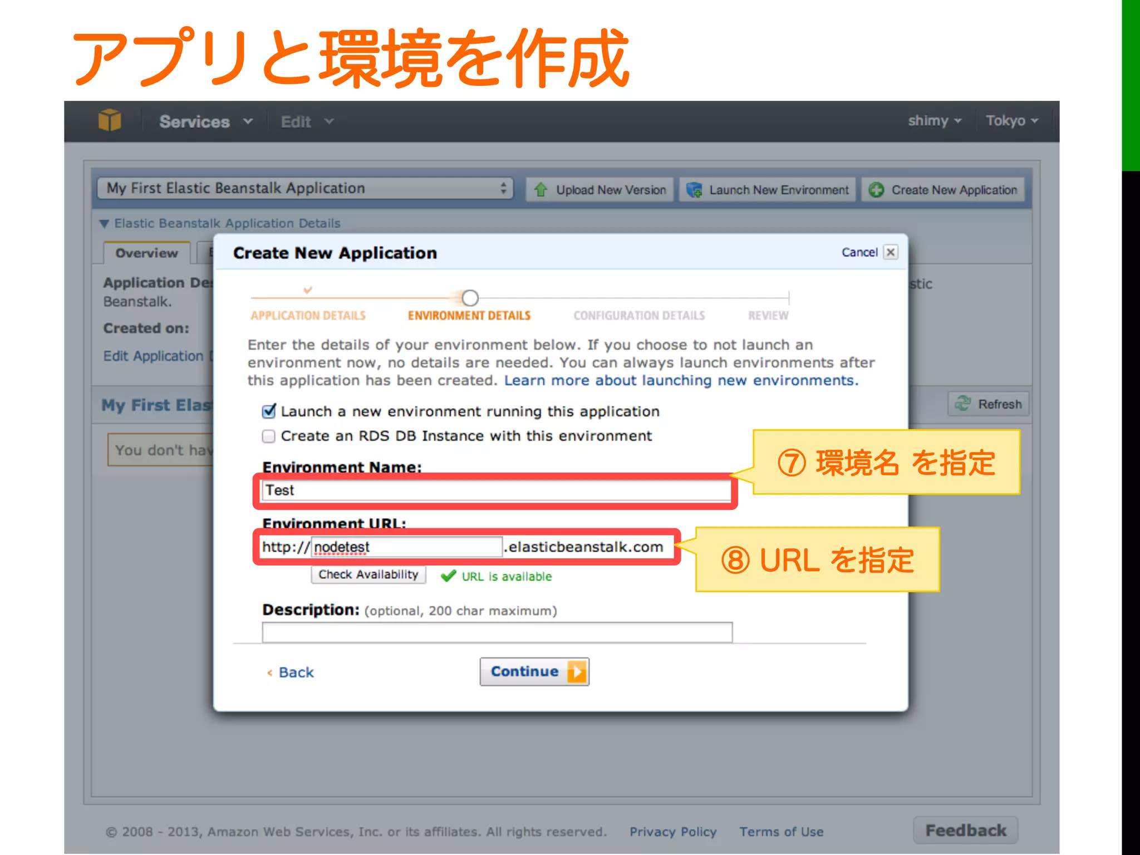Click Cancel link in the dialog
Screen dimensions: 1140x855
(x=859, y=252)
